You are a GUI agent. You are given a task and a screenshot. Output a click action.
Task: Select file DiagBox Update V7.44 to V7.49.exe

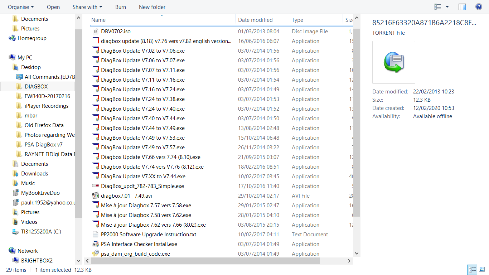click(x=143, y=128)
